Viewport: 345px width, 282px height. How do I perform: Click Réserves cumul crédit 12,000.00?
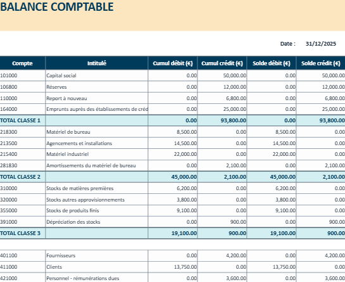(235, 87)
